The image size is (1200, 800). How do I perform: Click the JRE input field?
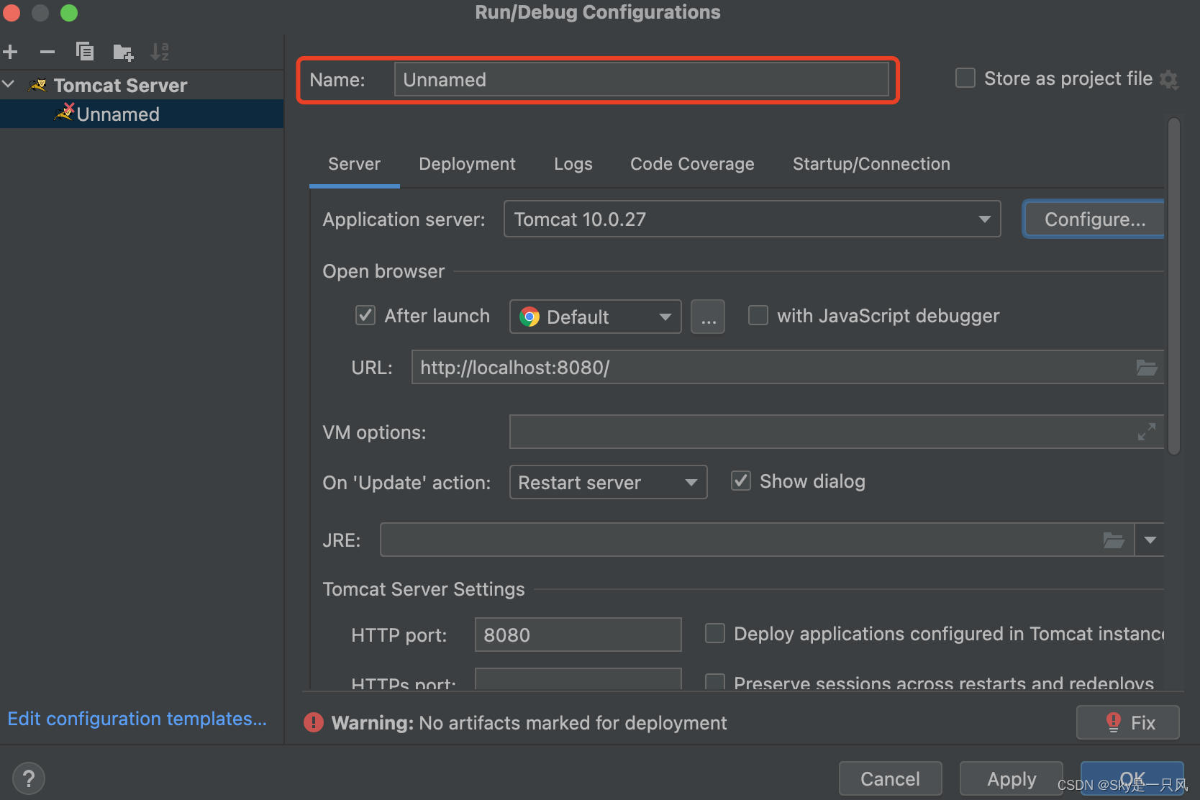(x=757, y=540)
